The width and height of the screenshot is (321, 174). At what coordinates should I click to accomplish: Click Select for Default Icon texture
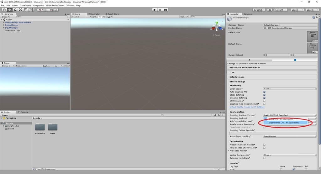(x=314, y=41)
